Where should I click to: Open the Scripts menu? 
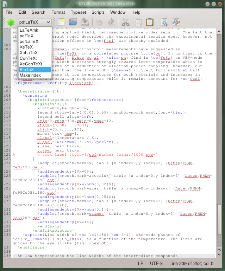pyautogui.click(x=98, y=12)
